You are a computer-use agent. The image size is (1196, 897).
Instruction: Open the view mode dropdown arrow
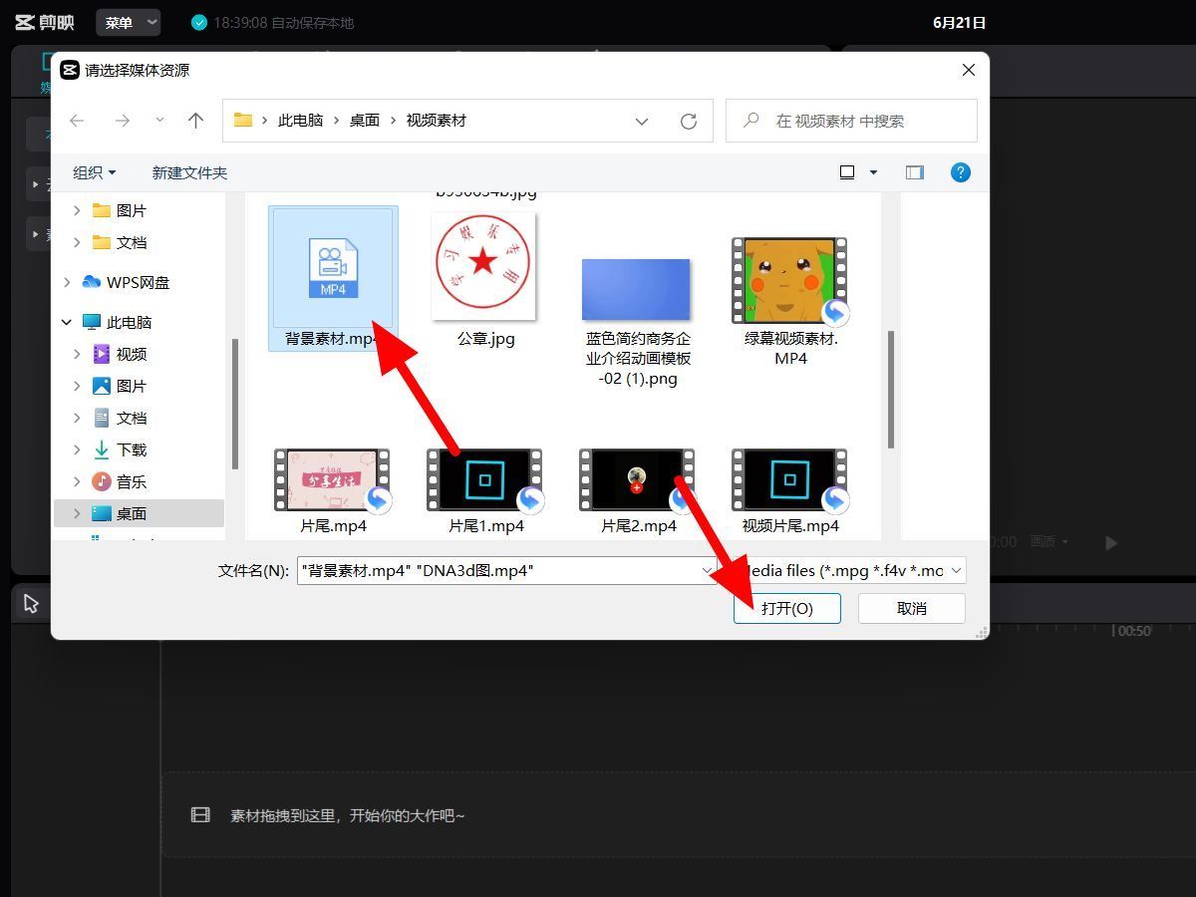[874, 172]
